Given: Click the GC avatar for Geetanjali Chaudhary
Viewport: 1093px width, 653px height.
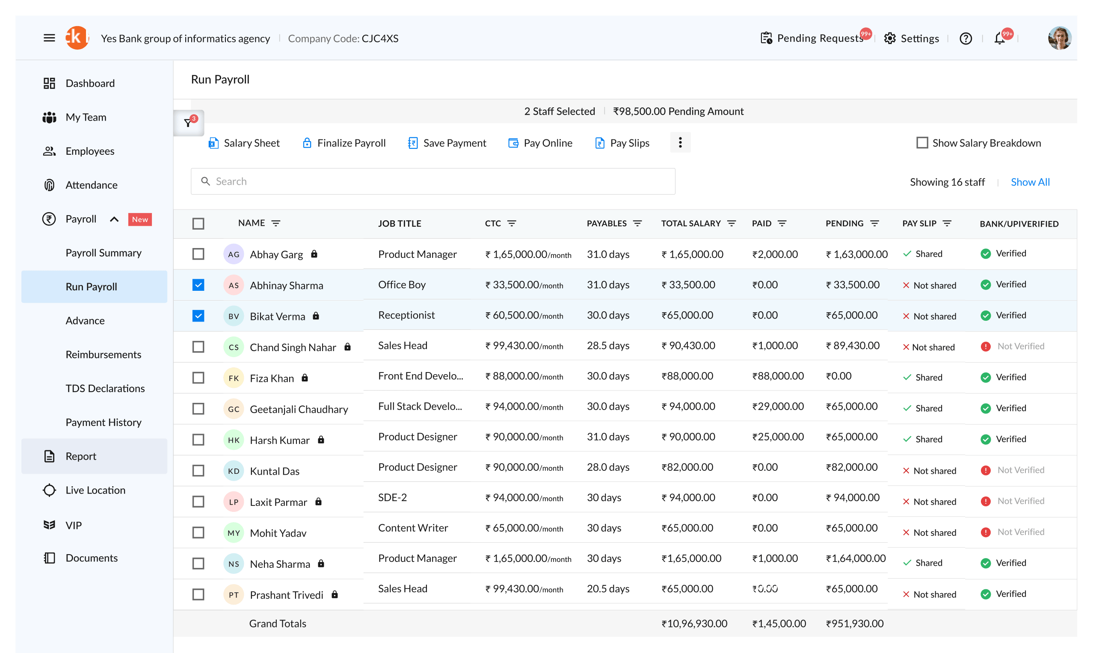Looking at the screenshot, I should click(234, 409).
